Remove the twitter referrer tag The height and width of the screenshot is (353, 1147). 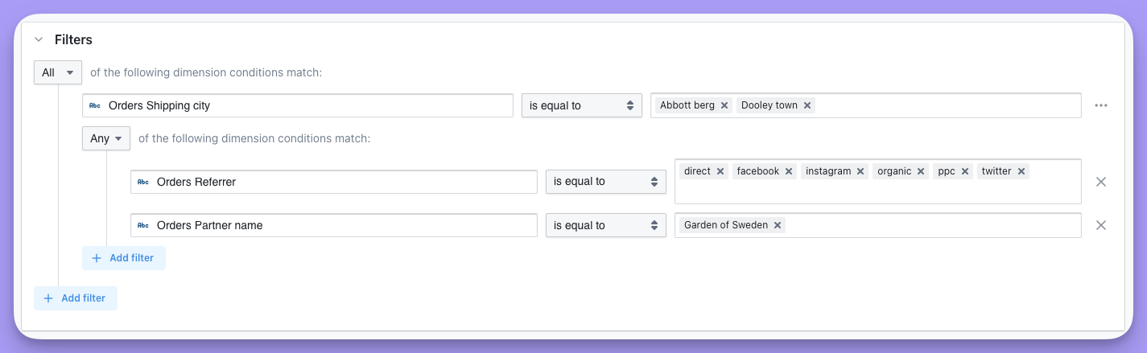pyautogui.click(x=1021, y=171)
